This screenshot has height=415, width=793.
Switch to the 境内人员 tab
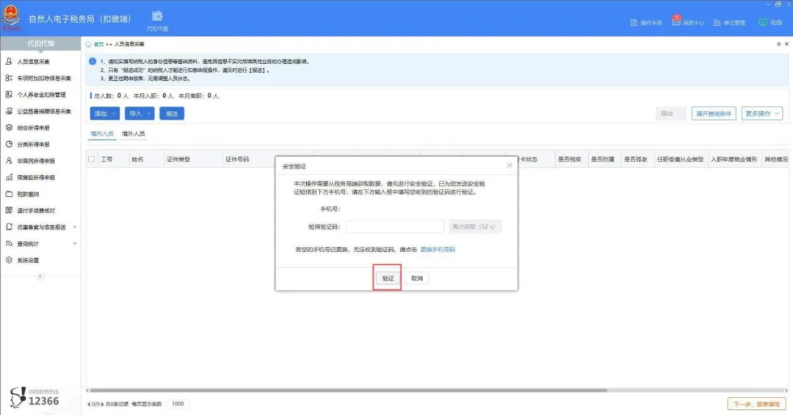coord(102,134)
